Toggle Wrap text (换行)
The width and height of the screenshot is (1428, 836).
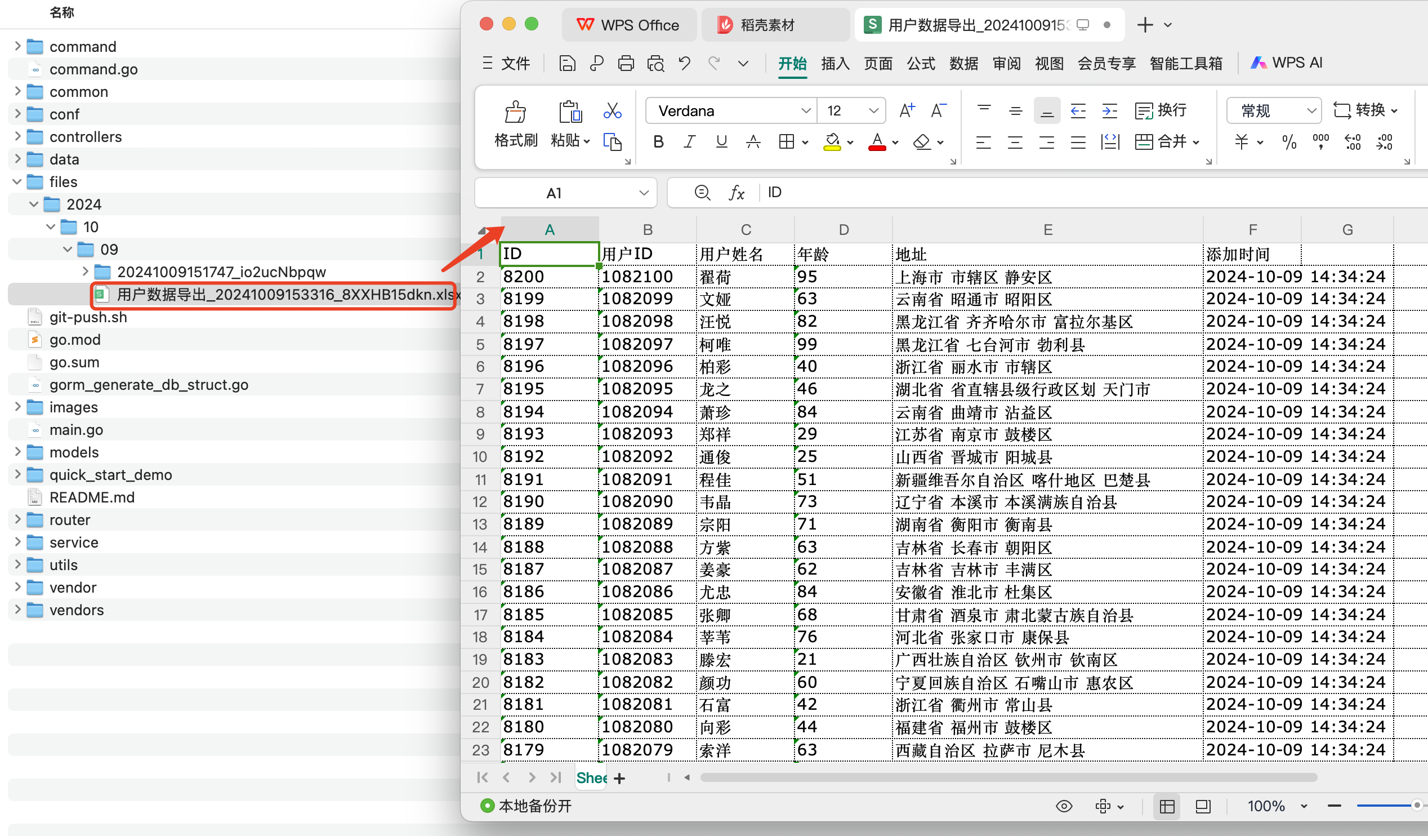coord(1160,110)
